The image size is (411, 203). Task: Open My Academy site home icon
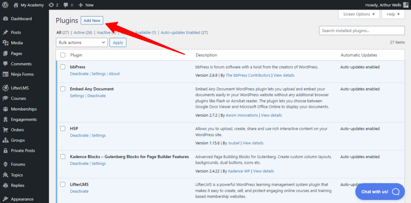16,5
